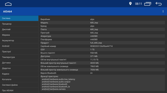Click android.hardware.audio.output entry
The width and height of the screenshot is (167, 93).
tap(56, 82)
